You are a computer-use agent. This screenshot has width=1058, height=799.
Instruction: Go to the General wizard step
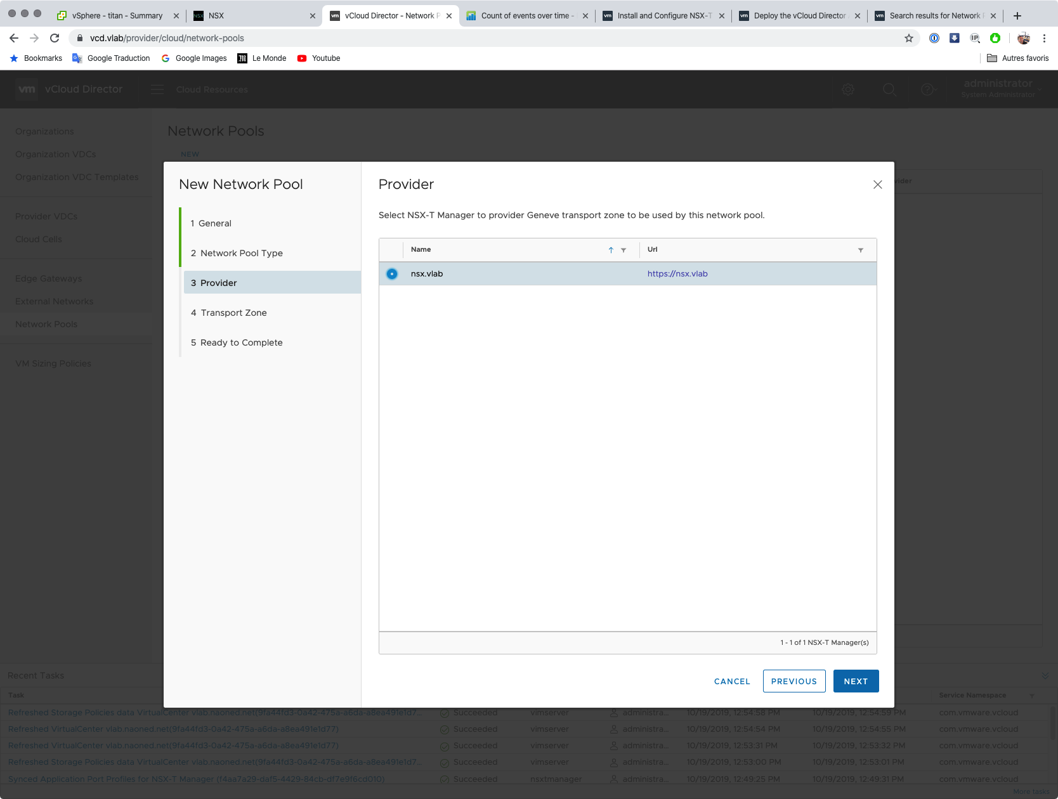[x=214, y=223]
